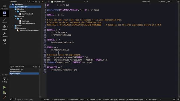180x101 pixels.
Task: Open mainwindow.h in the tree
Action: pyautogui.click(x=28, y=14)
